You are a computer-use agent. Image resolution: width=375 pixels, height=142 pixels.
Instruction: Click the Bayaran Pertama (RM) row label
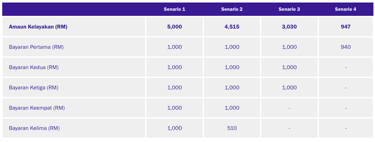pos(36,47)
